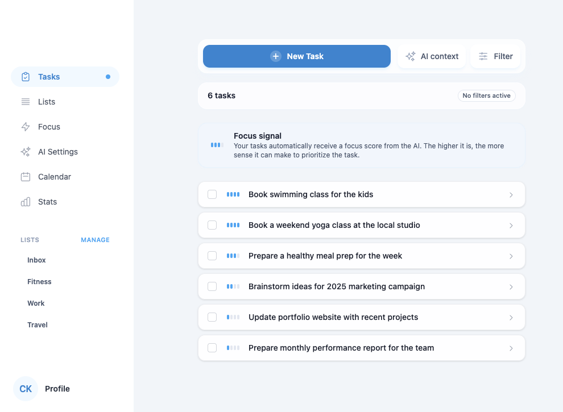
Task: Mark the yoga class task as complete
Action: coord(212,224)
